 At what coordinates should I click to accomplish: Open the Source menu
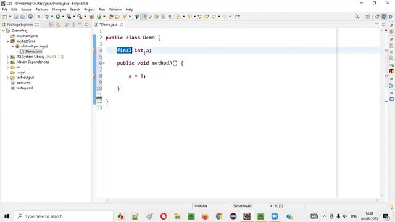tap(26, 9)
